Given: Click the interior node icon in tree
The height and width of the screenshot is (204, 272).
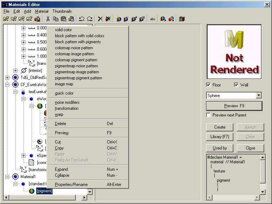Looking at the screenshot, I should (23, 71).
